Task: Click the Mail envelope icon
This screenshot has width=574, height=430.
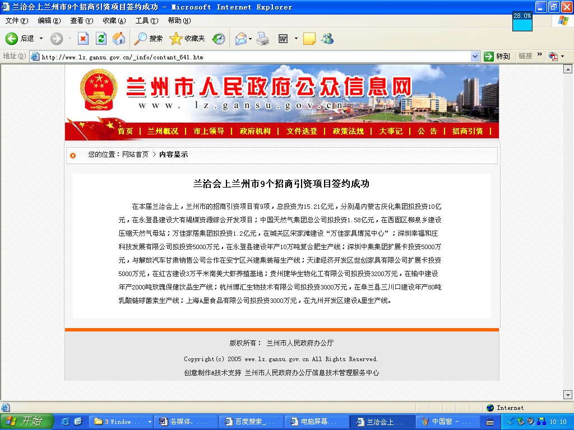Action: click(241, 39)
